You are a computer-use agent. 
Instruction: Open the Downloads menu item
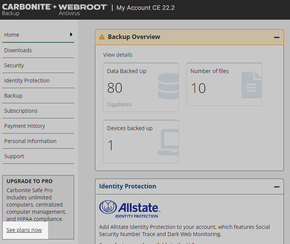tap(18, 50)
